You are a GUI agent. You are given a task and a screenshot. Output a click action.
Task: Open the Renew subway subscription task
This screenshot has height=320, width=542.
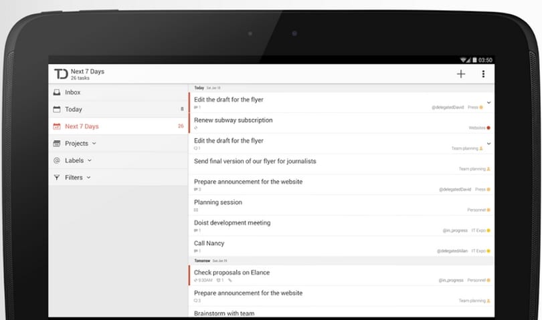(x=341, y=123)
